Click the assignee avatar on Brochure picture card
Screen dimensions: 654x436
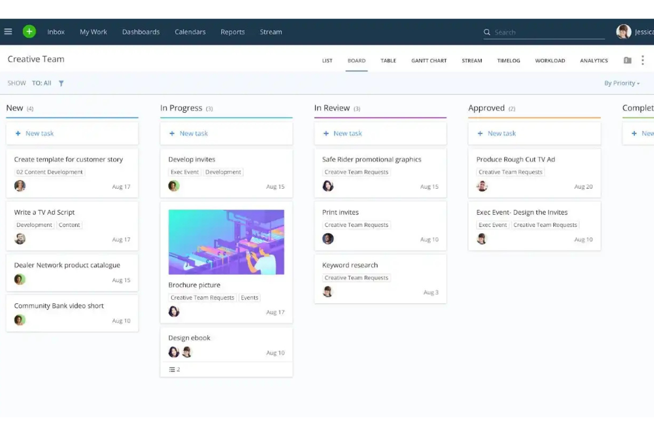click(x=174, y=311)
